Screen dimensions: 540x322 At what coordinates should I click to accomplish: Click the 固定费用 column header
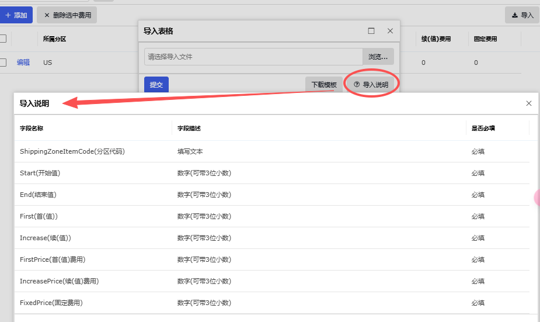pyautogui.click(x=485, y=39)
